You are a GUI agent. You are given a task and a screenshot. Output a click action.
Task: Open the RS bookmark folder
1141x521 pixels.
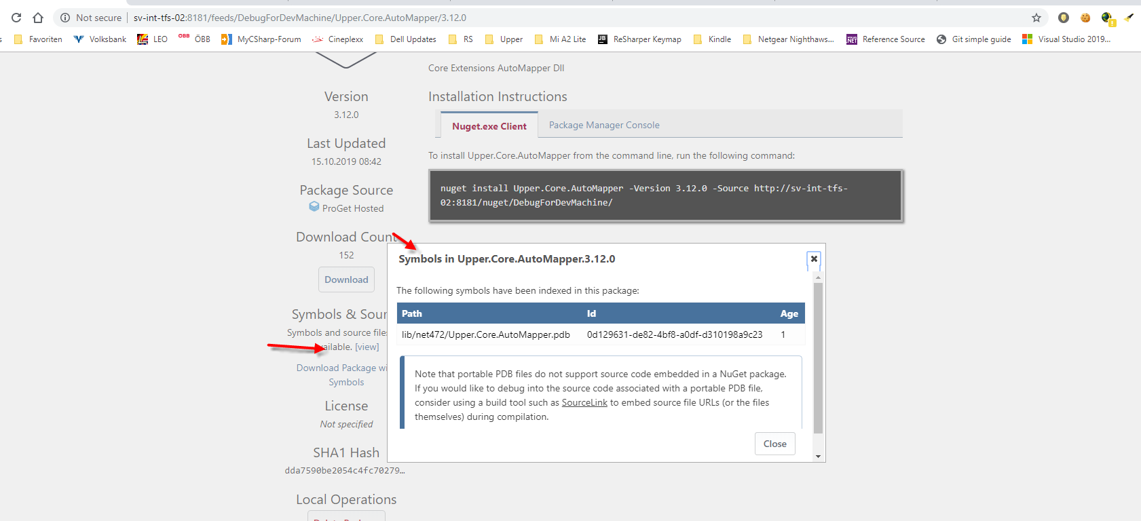pyautogui.click(x=461, y=39)
